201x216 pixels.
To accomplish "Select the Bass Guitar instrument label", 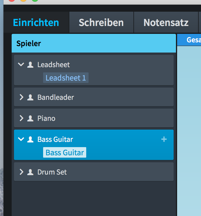I will tap(65, 153).
